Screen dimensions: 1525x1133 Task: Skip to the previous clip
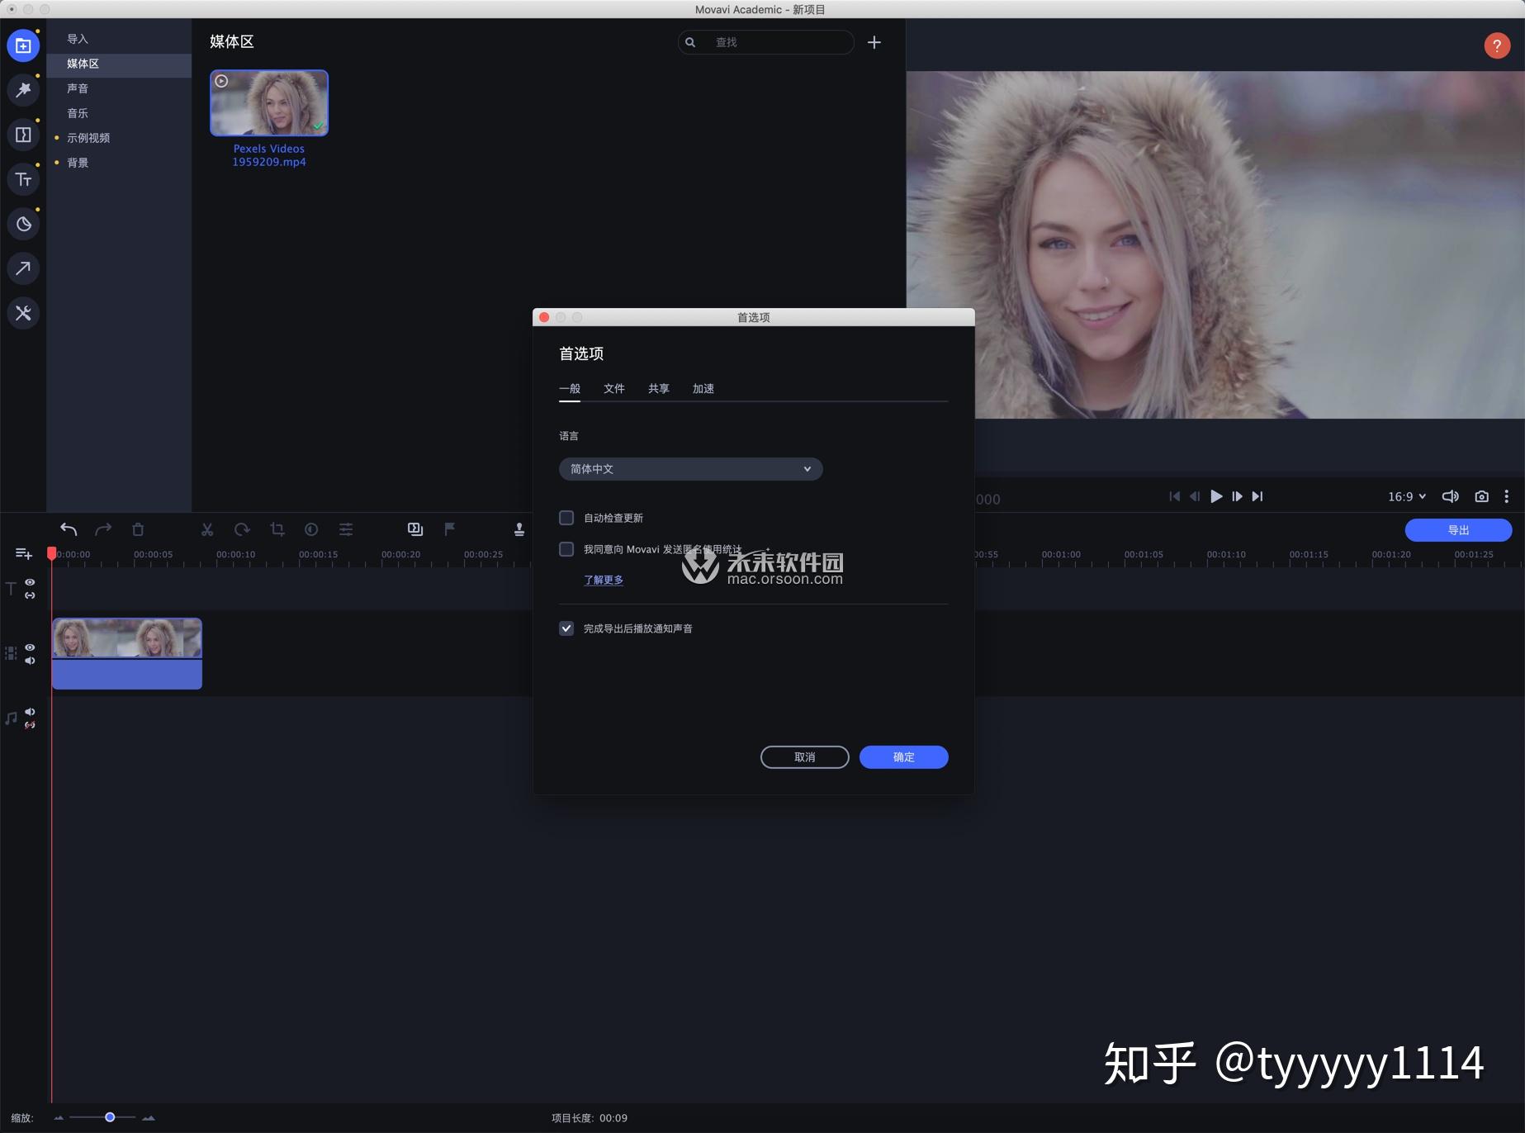pyautogui.click(x=1175, y=496)
